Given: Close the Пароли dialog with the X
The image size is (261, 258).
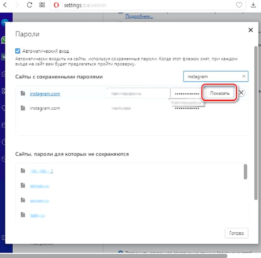Looking at the screenshot, I should click(x=251, y=30).
